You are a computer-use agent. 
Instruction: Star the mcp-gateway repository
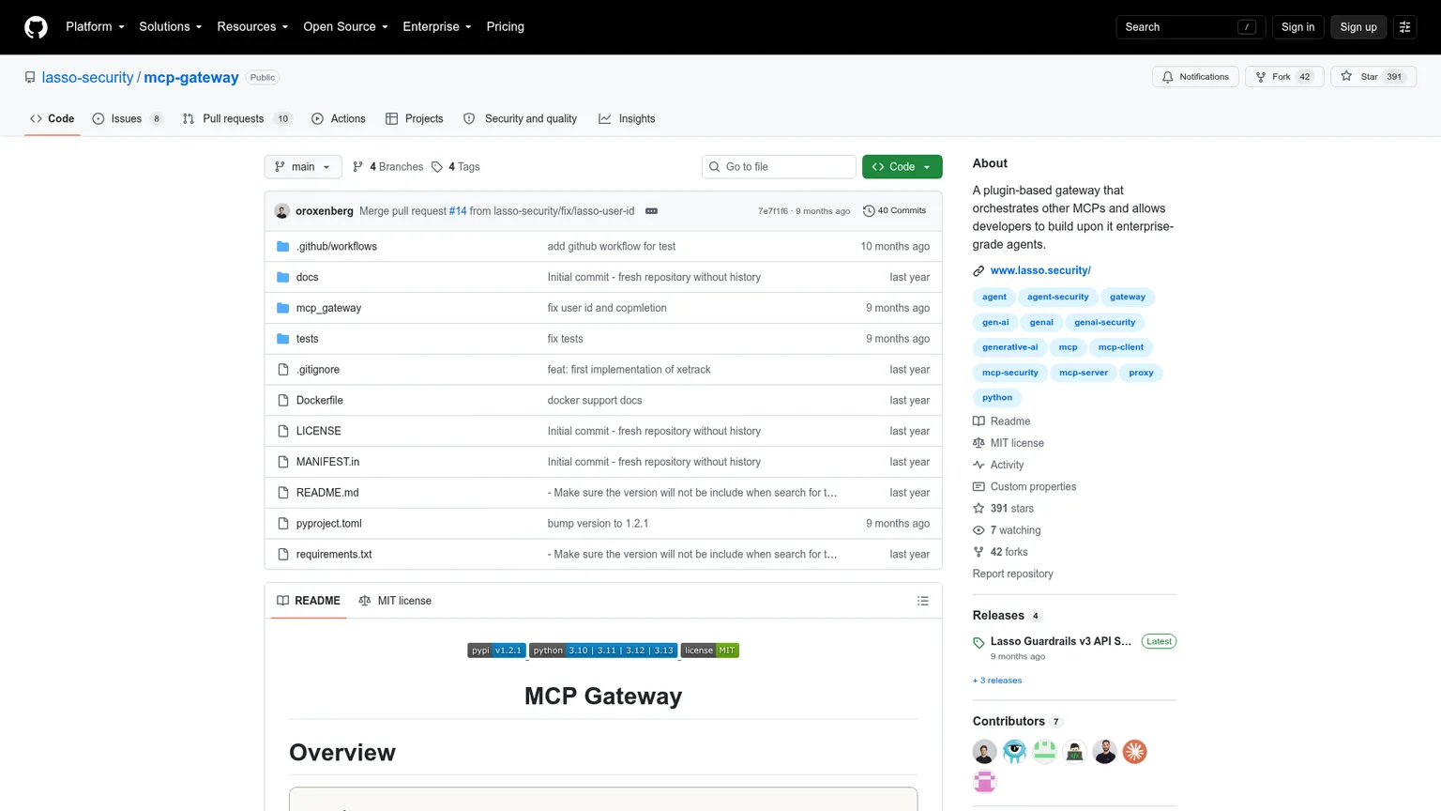tap(1373, 77)
